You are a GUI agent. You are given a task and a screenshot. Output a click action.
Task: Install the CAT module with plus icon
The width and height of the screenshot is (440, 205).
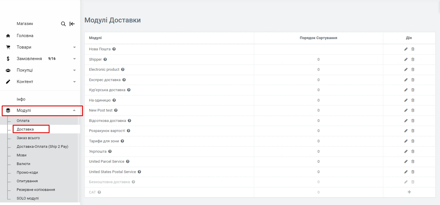tap(409, 192)
